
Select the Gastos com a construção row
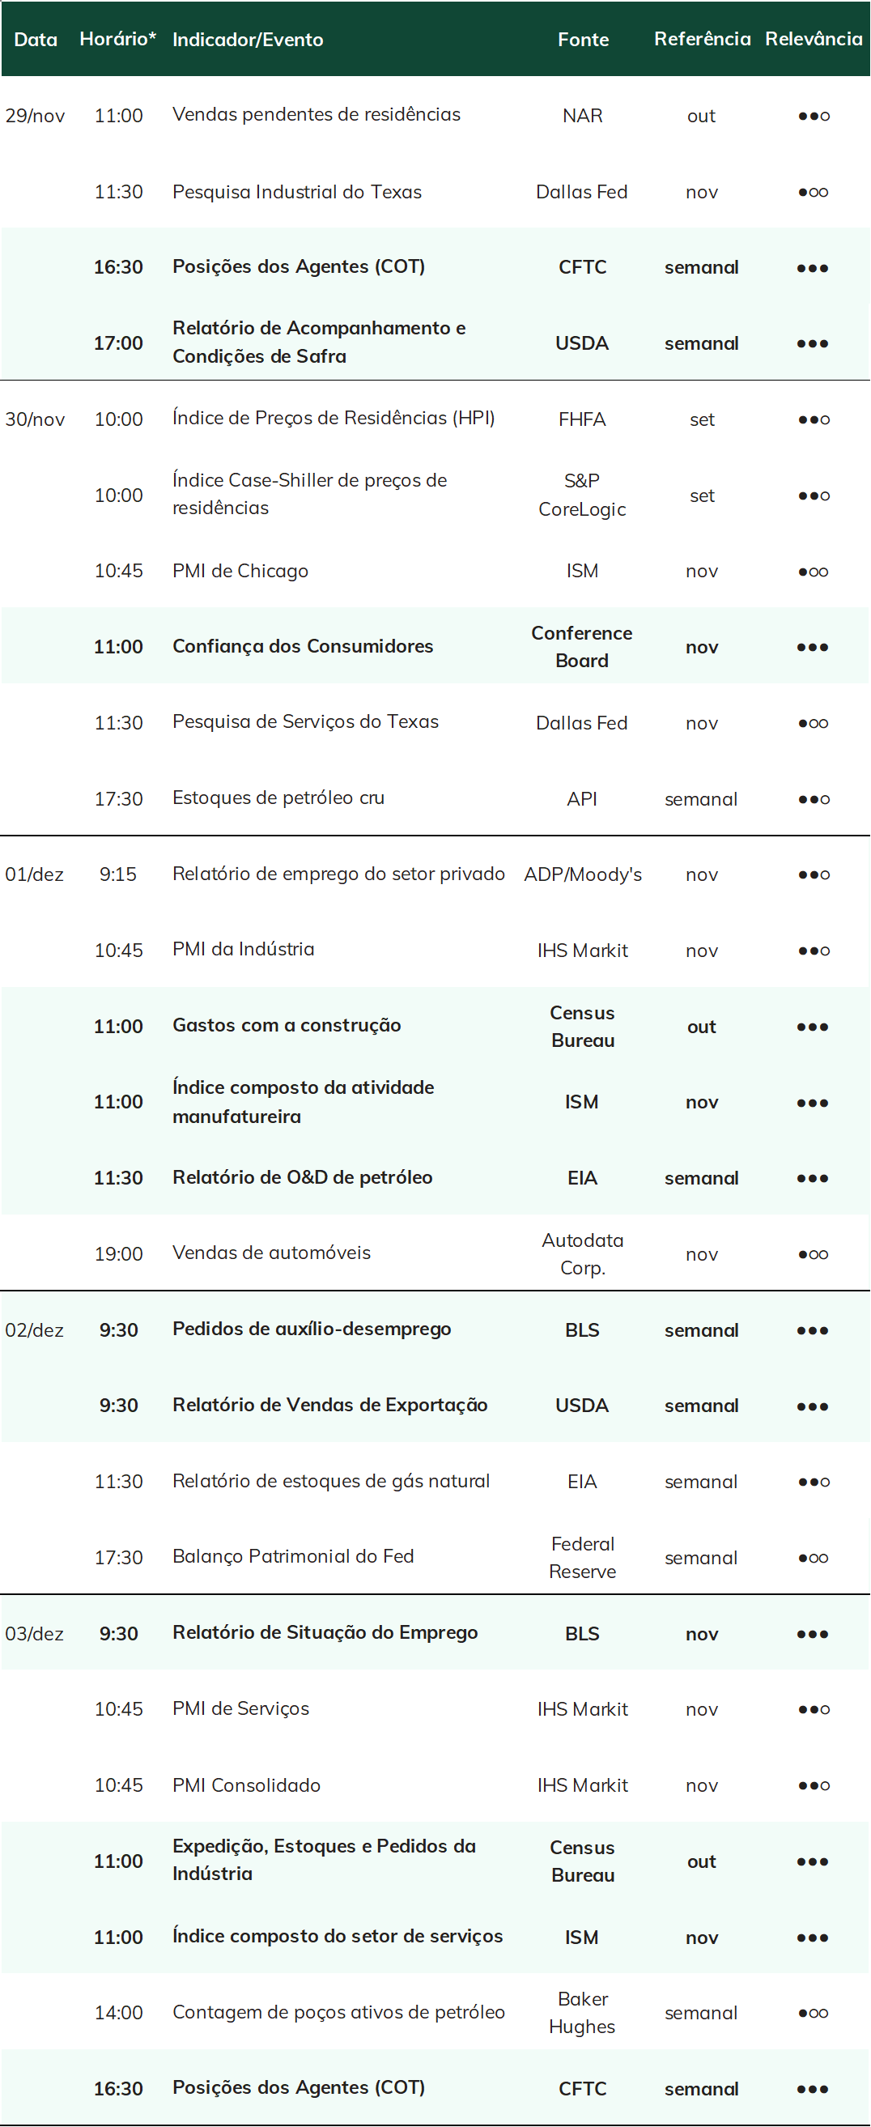click(x=435, y=1026)
